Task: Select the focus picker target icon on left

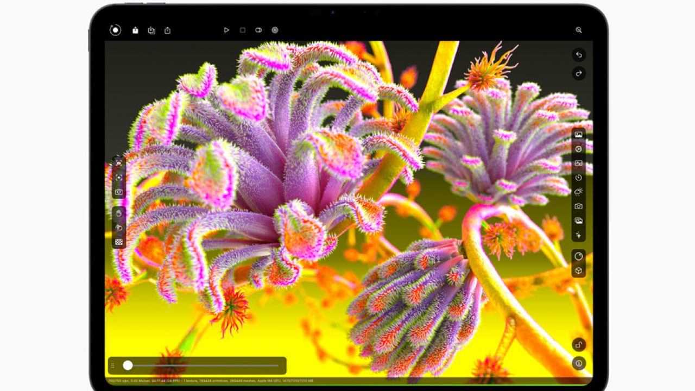Action: coord(119,178)
